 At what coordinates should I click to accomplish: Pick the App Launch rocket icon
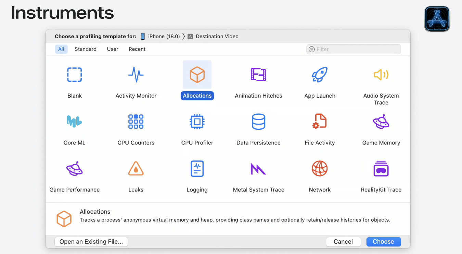(320, 74)
